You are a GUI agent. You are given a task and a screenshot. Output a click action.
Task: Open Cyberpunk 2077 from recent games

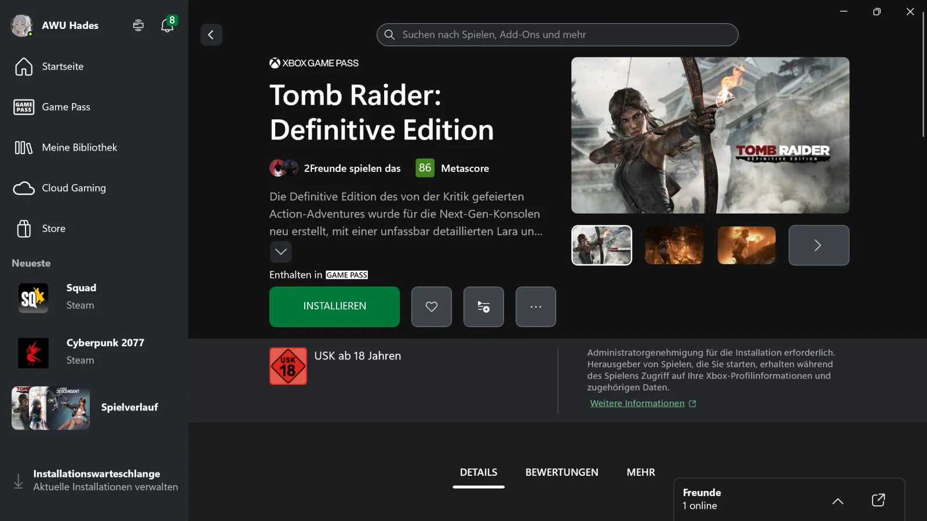(94, 352)
